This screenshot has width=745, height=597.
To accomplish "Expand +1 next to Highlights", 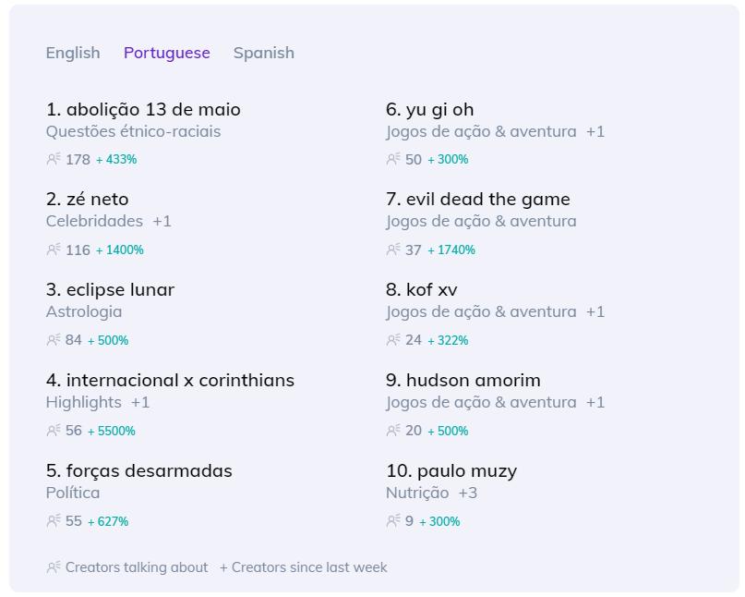I will tap(140, 402).
